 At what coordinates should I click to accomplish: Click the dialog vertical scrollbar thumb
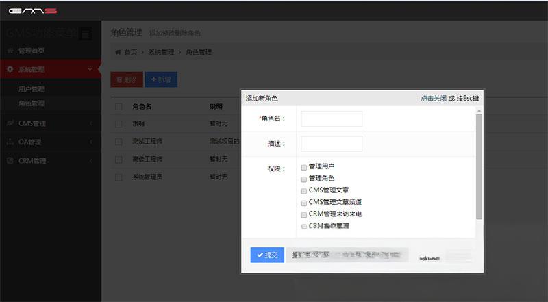(479, 166)
